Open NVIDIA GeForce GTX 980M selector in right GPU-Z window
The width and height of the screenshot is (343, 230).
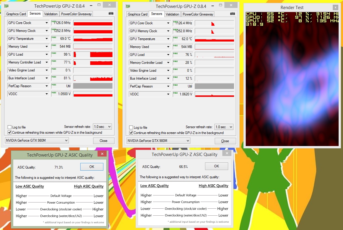tap(158, 140)
